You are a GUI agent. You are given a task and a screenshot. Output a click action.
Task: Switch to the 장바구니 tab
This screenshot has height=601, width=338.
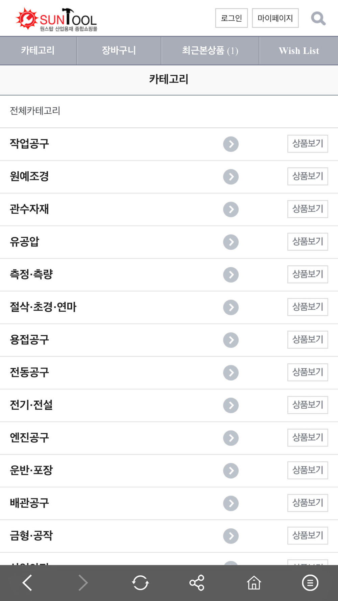pyautogui.click(x=119, y=51)
